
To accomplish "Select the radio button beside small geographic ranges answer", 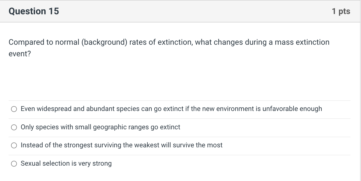I will (x=14, y=127).
